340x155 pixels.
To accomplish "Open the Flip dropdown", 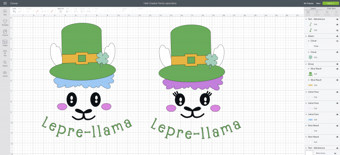I will pyautogui.click(x=89, y=11).
